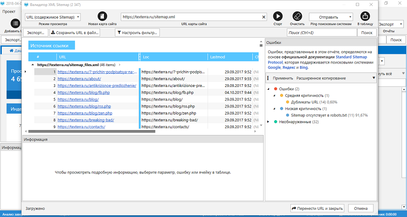Select Дубликаты URL (14) error
407x217 pixels.
click(x=314, y=102)
